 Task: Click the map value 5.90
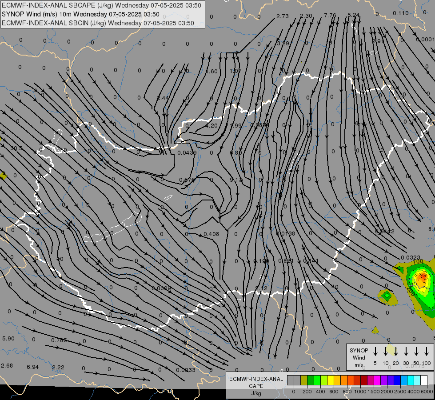click(8, 338)
